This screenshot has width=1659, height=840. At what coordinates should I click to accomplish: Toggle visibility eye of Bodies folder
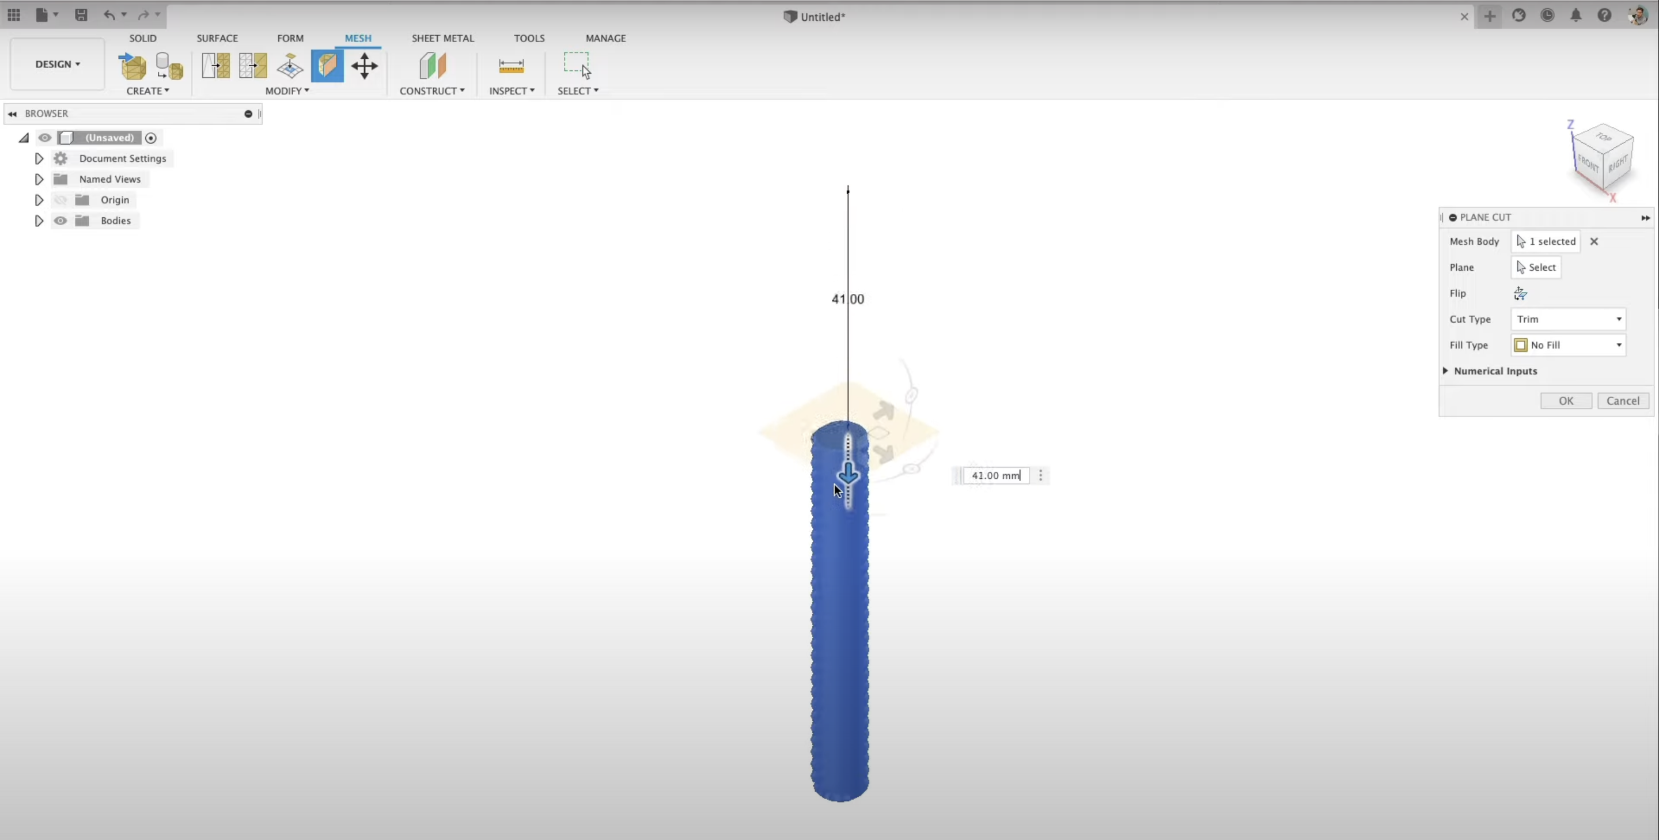pyautogui.click(x=60, y=221)
